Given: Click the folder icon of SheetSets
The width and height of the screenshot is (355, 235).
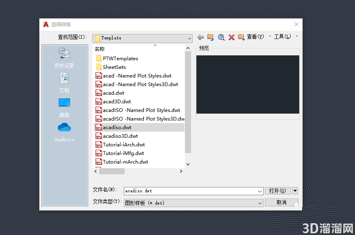Looking at the screenshot, I should pyautogui.click(x=99, y=67).
